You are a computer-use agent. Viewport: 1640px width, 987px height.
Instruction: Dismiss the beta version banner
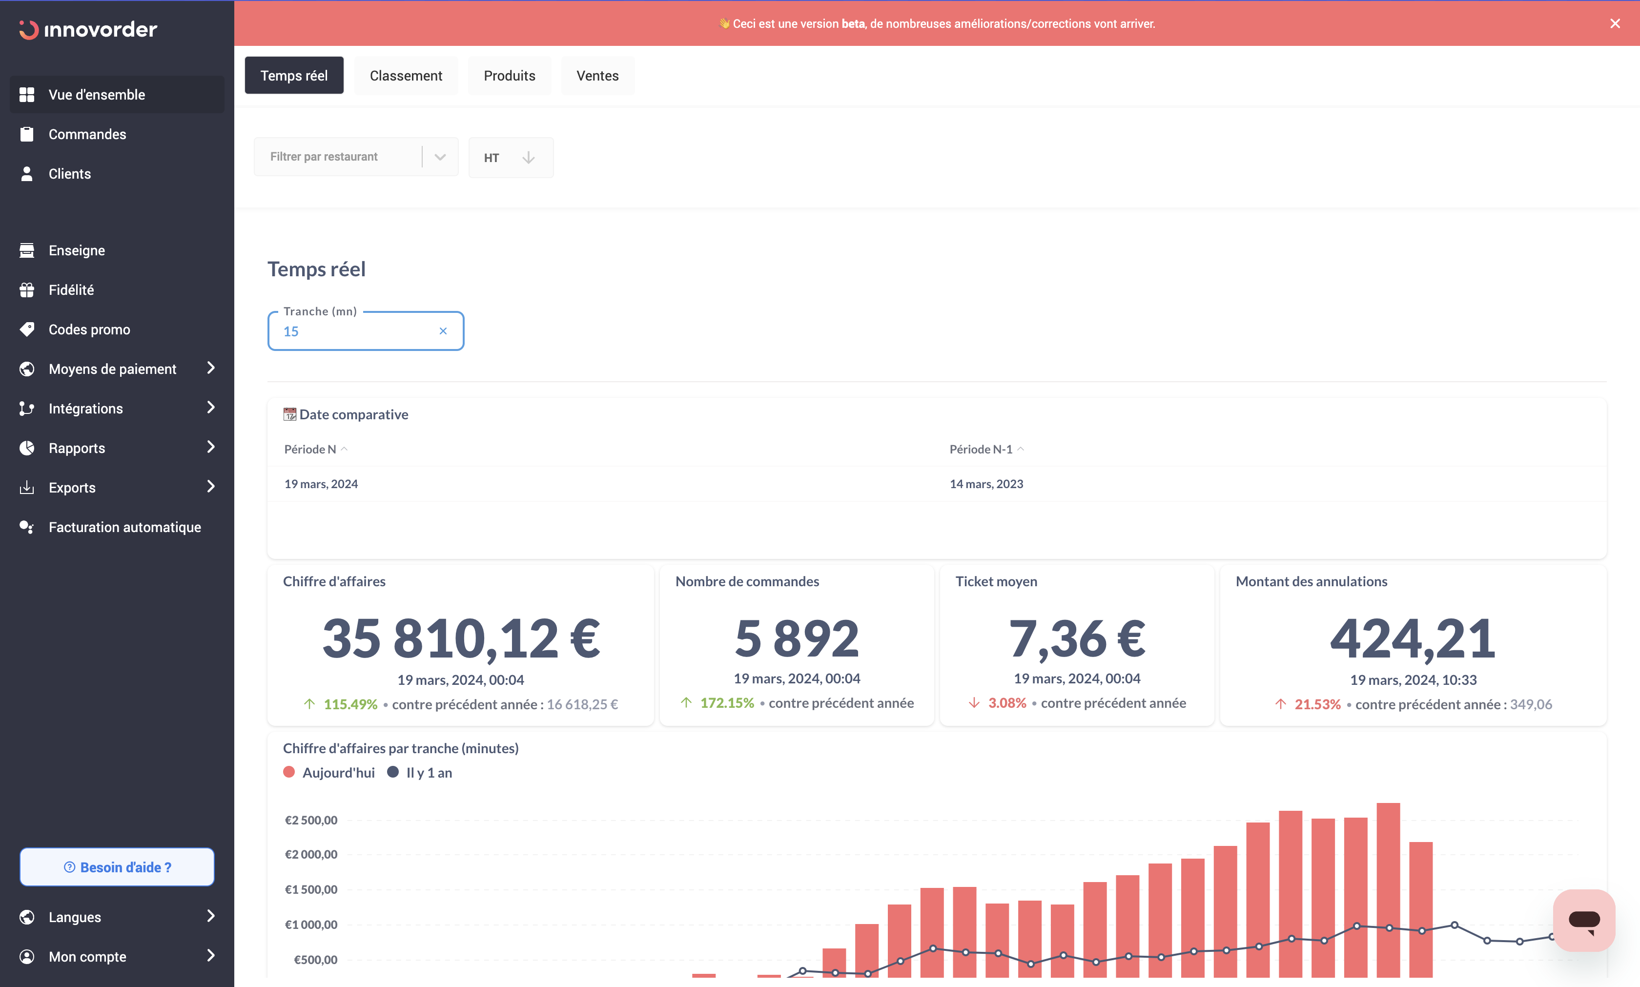(x=1615, y=24)
